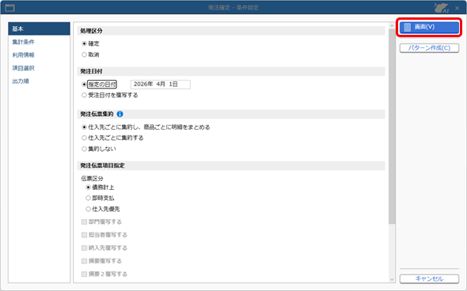
Task: Click the パターン作成(C) button
Action: (x=429, y=48)
